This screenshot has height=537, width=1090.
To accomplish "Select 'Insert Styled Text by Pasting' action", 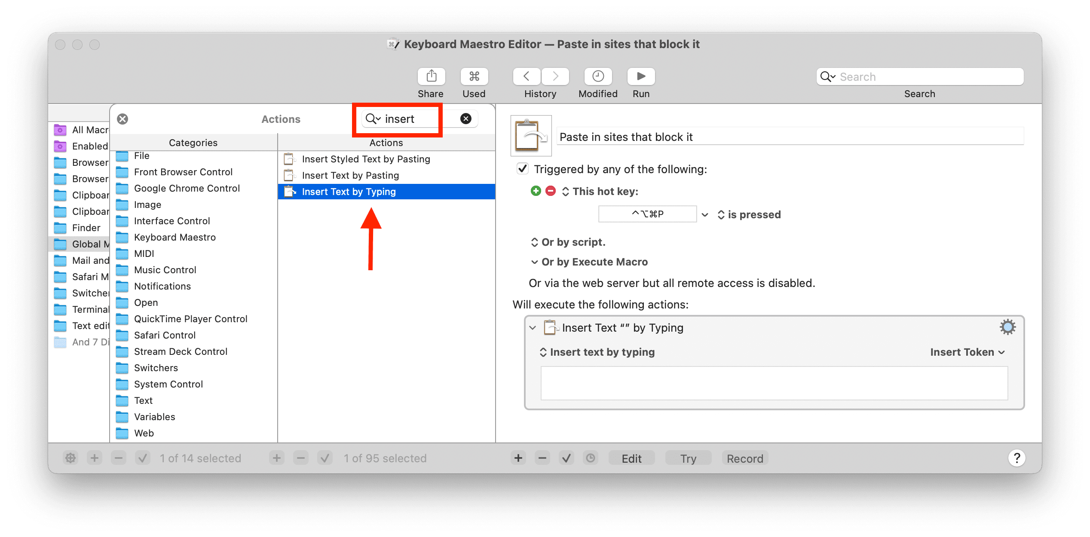I will 386,159.
